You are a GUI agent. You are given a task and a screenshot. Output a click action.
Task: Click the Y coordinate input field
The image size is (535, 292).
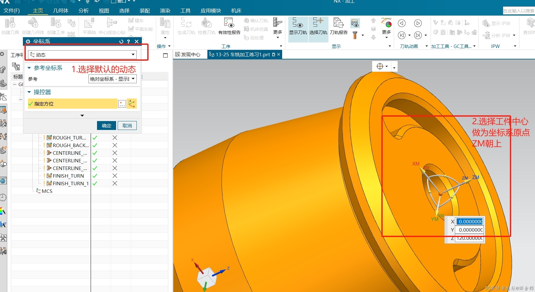[x=469, y=230]
